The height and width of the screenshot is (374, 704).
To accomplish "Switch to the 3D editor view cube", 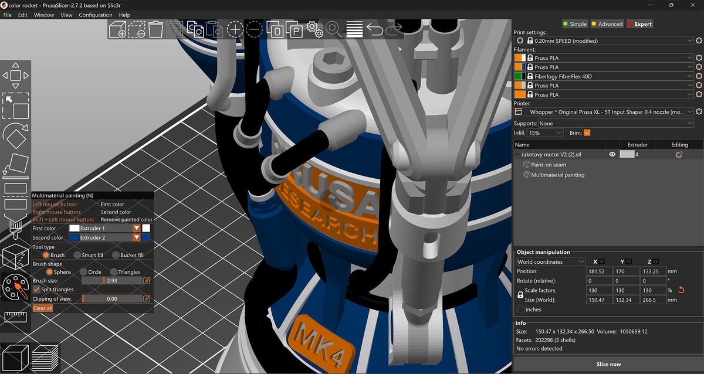I will tap(16, 358).
